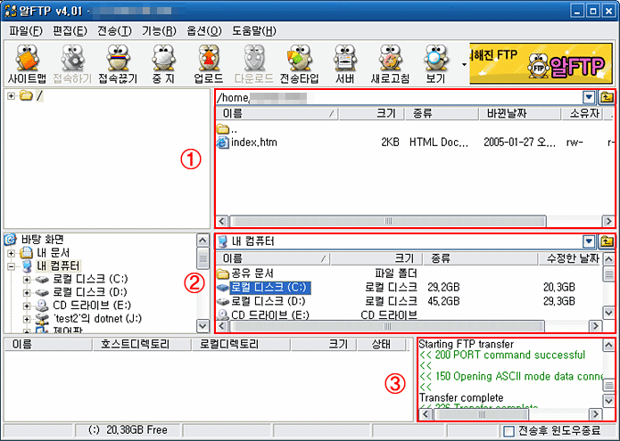Screen dimensions: 620x441
Task: Select root folder / in remote tree
Action: tap(39, 95)
